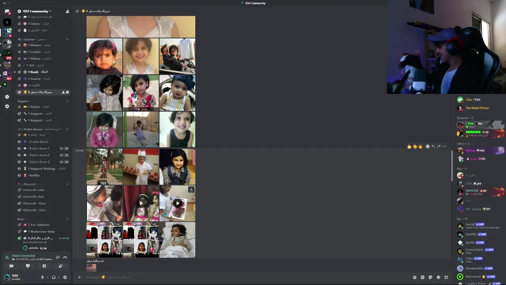Disconnect from voice with hang-up icon
The width and height of the screenshot is (506, 285).
coord(65,257)
